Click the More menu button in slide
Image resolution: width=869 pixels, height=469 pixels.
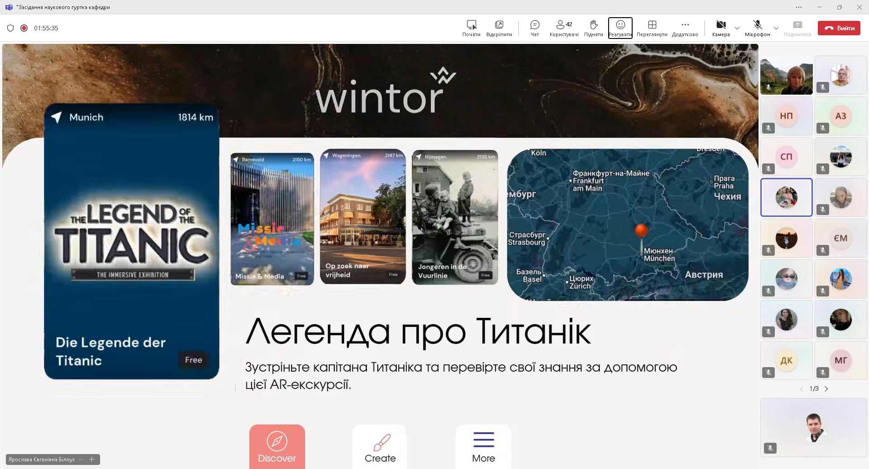(x=483, y=447)
